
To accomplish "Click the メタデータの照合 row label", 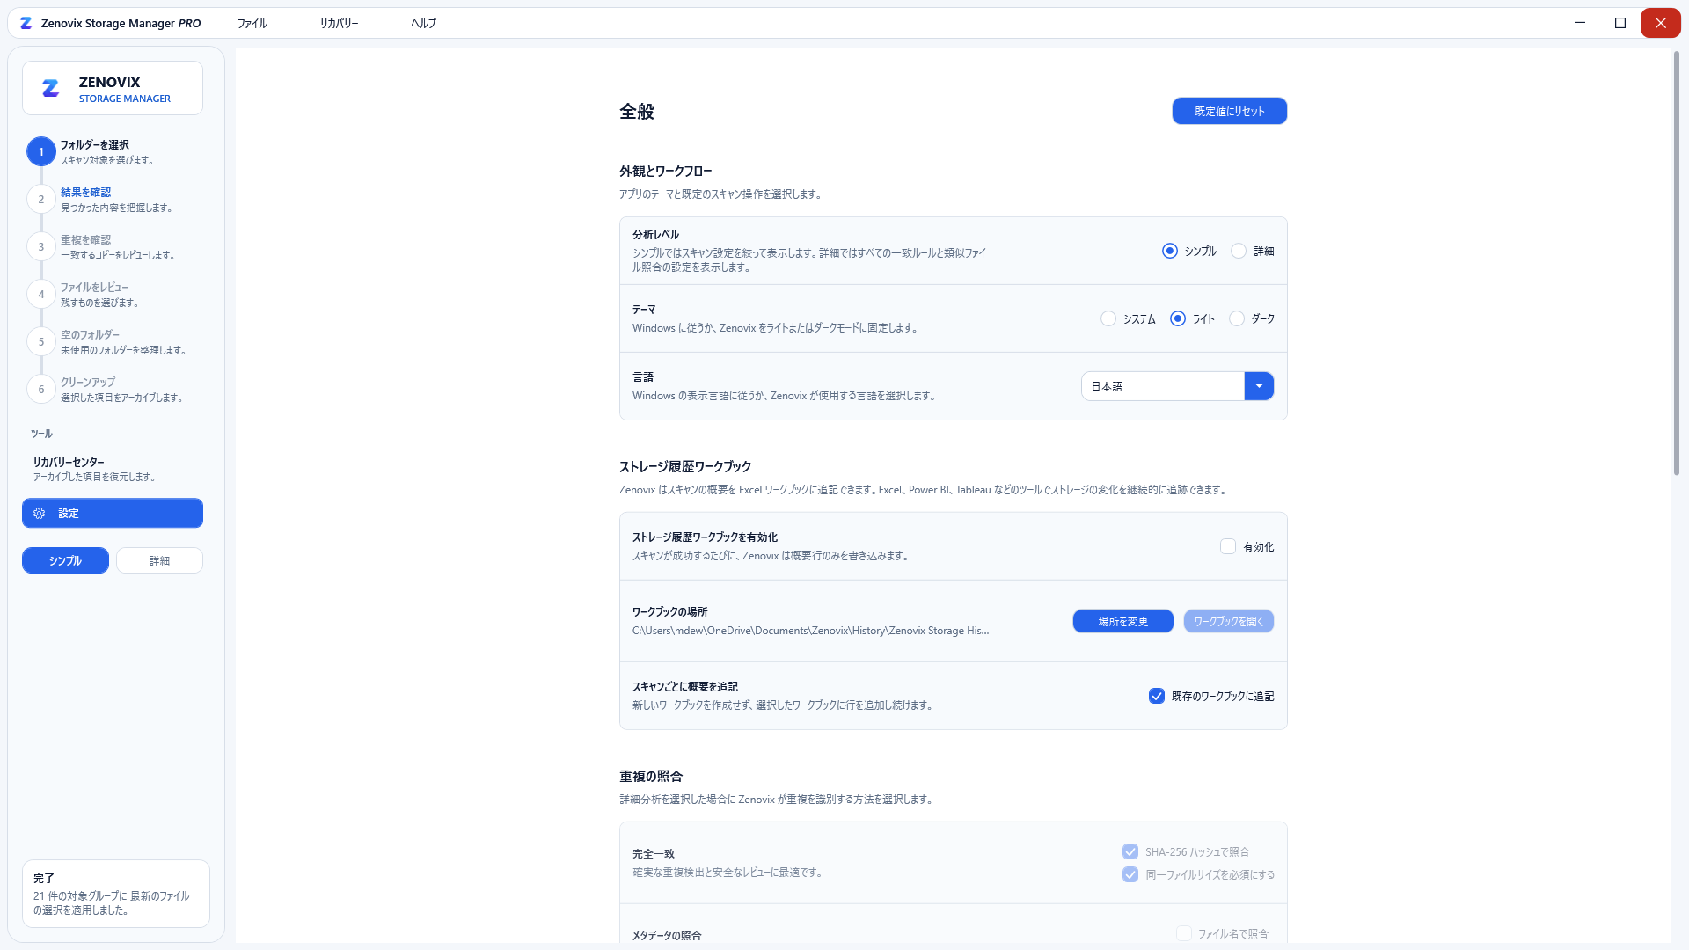I will [667, 936].
